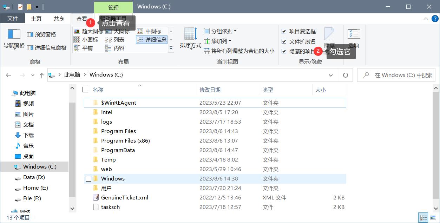This screenshot has height=223, width=440.
Task: Select Details (详细信息) layout
Action: click(152, 40)
